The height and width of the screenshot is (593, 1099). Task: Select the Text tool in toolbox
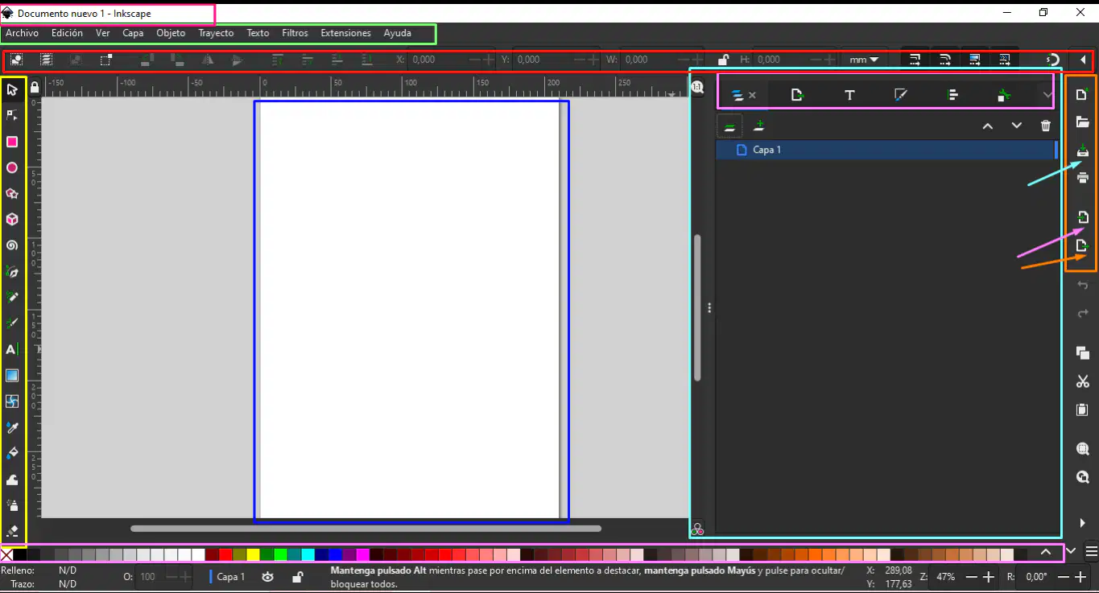pyautogui.click(x=12, y=349)
